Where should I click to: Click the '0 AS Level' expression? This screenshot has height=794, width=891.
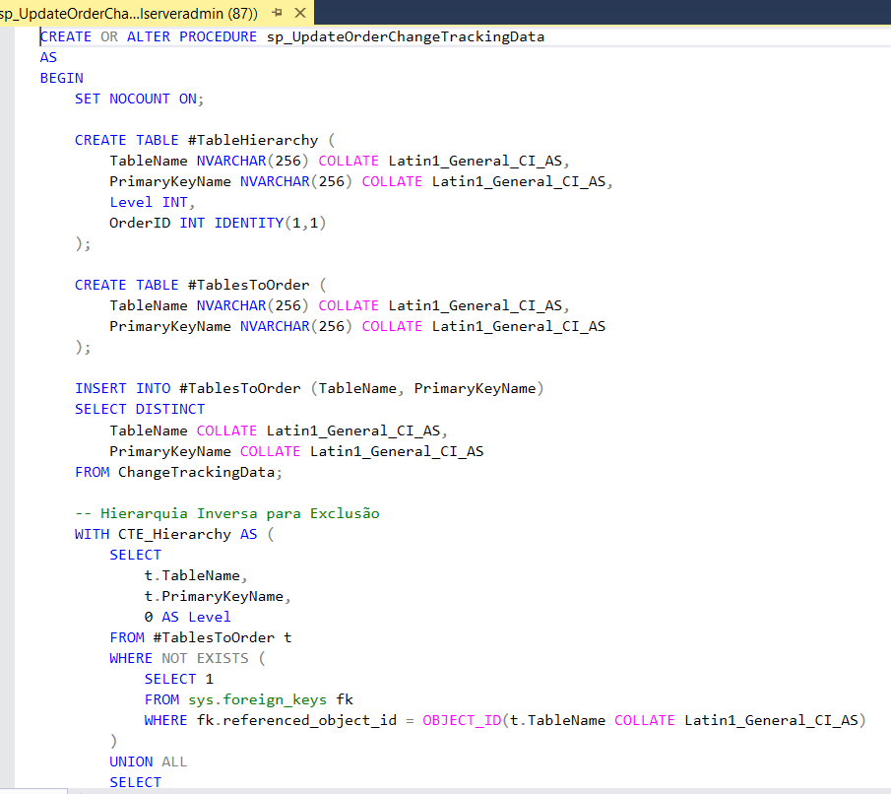tap(187, 617)
